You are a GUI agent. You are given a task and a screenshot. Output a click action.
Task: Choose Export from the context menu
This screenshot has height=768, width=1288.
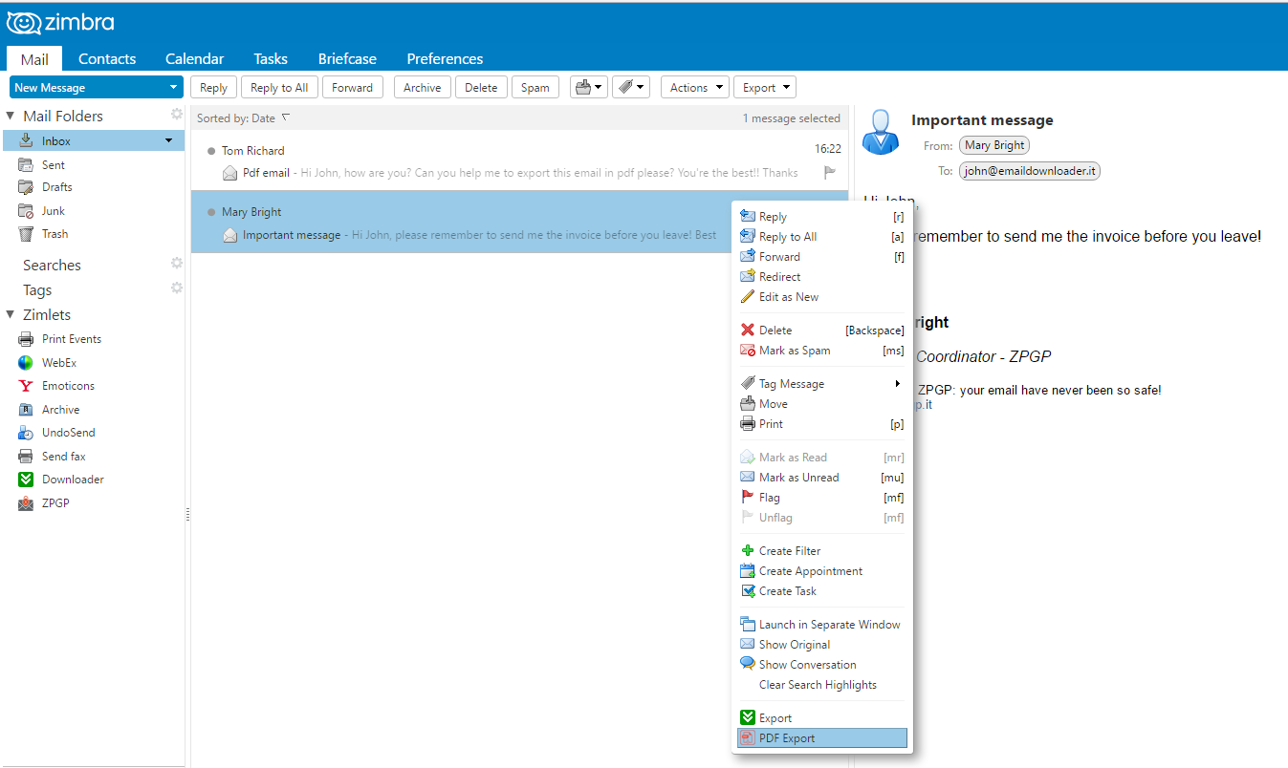pos(822,718)
